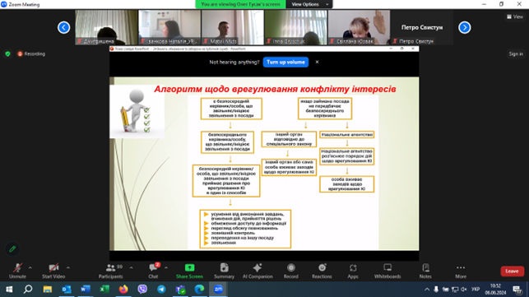Open the Participants panel
This screenshot has height=297, width=529.
point(111,271)
